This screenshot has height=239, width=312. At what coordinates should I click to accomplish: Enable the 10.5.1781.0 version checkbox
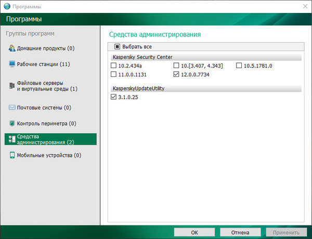239,66
